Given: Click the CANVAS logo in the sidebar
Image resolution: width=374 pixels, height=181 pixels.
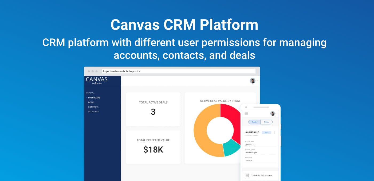Looking at the screenshot, I should click(x=97, y=79).
